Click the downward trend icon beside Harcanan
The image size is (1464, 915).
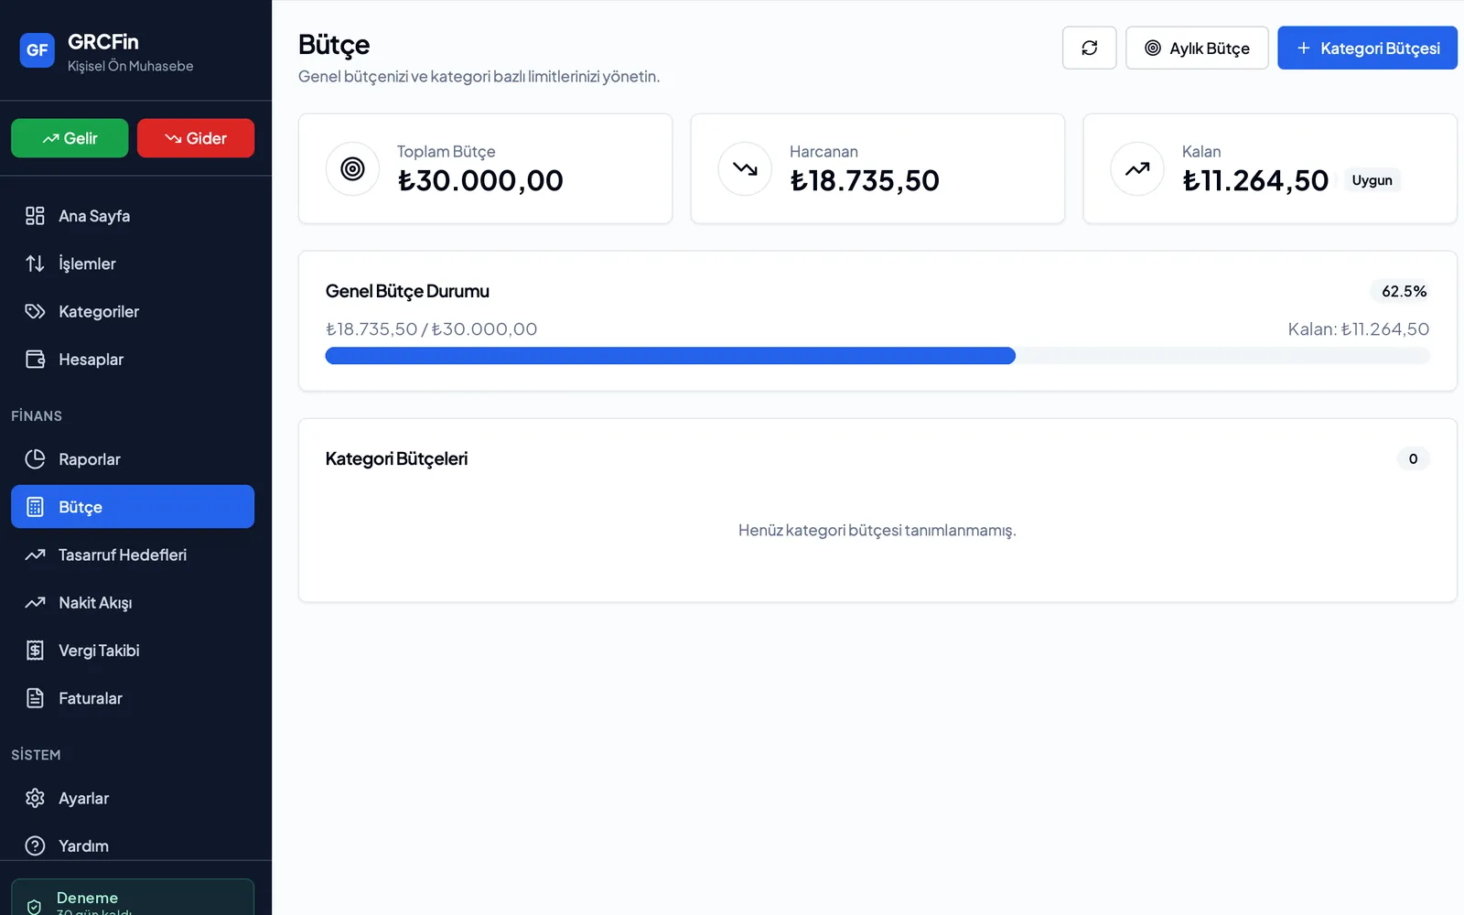coord(745,168)
